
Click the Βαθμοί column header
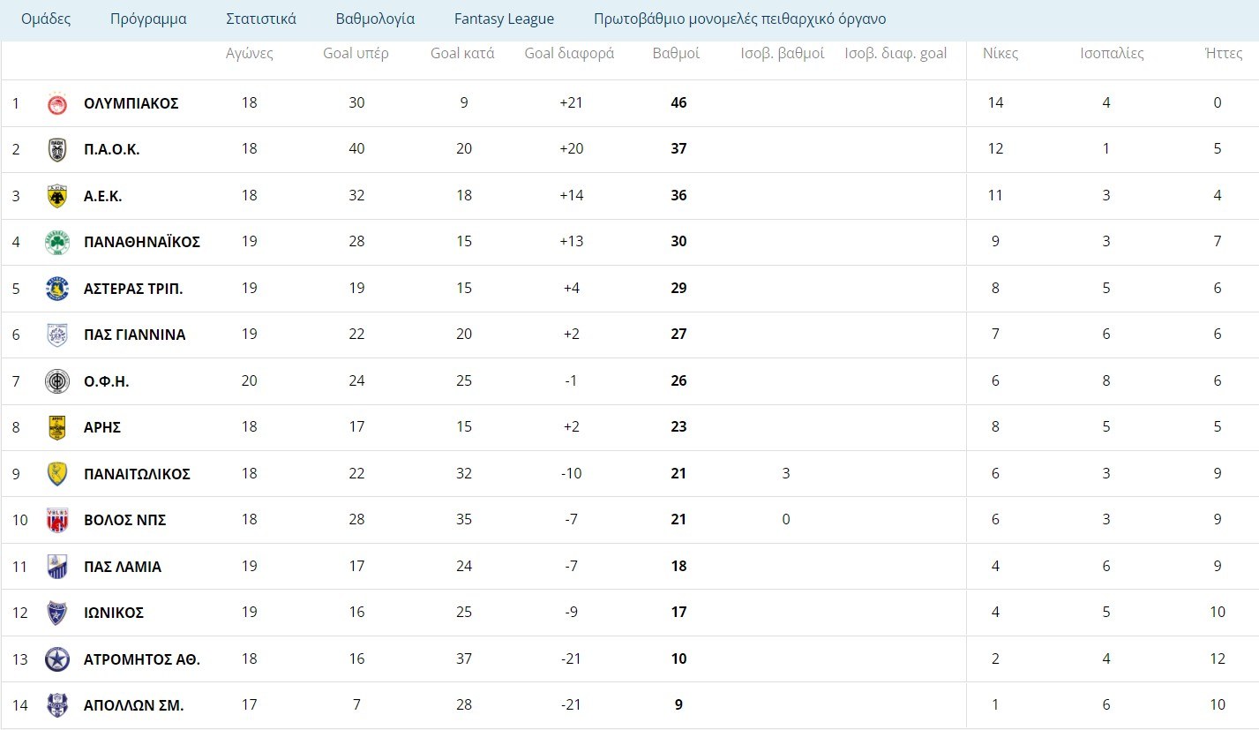coord(676,53)
